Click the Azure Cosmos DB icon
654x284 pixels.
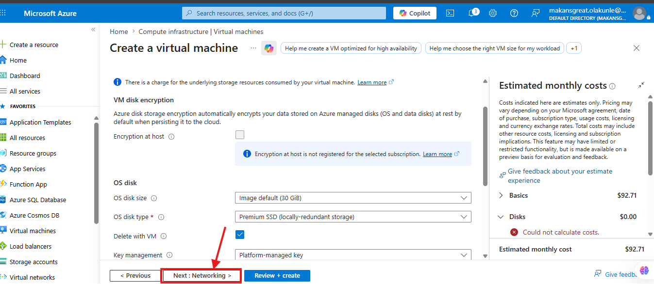coord(3,215)
